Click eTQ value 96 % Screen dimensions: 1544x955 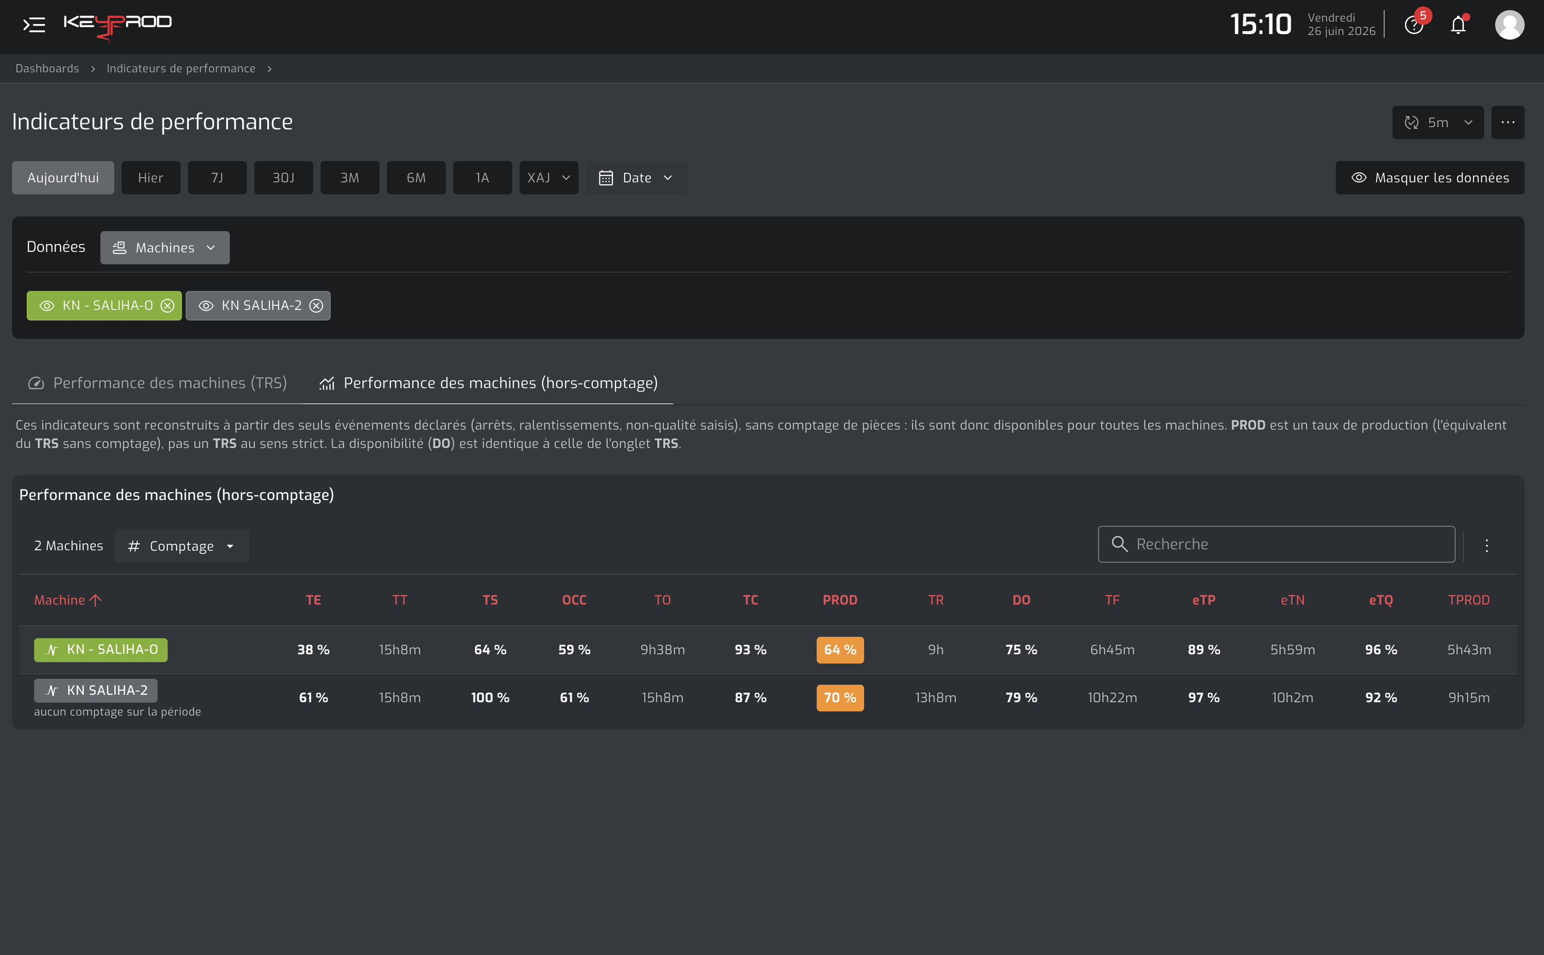click(x=1381, y=650)
